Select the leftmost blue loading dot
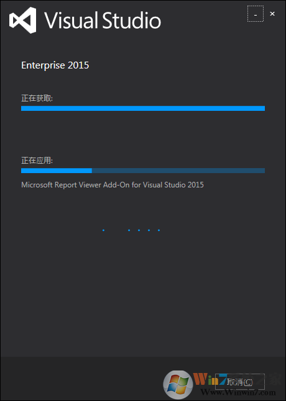 (103, 230)
